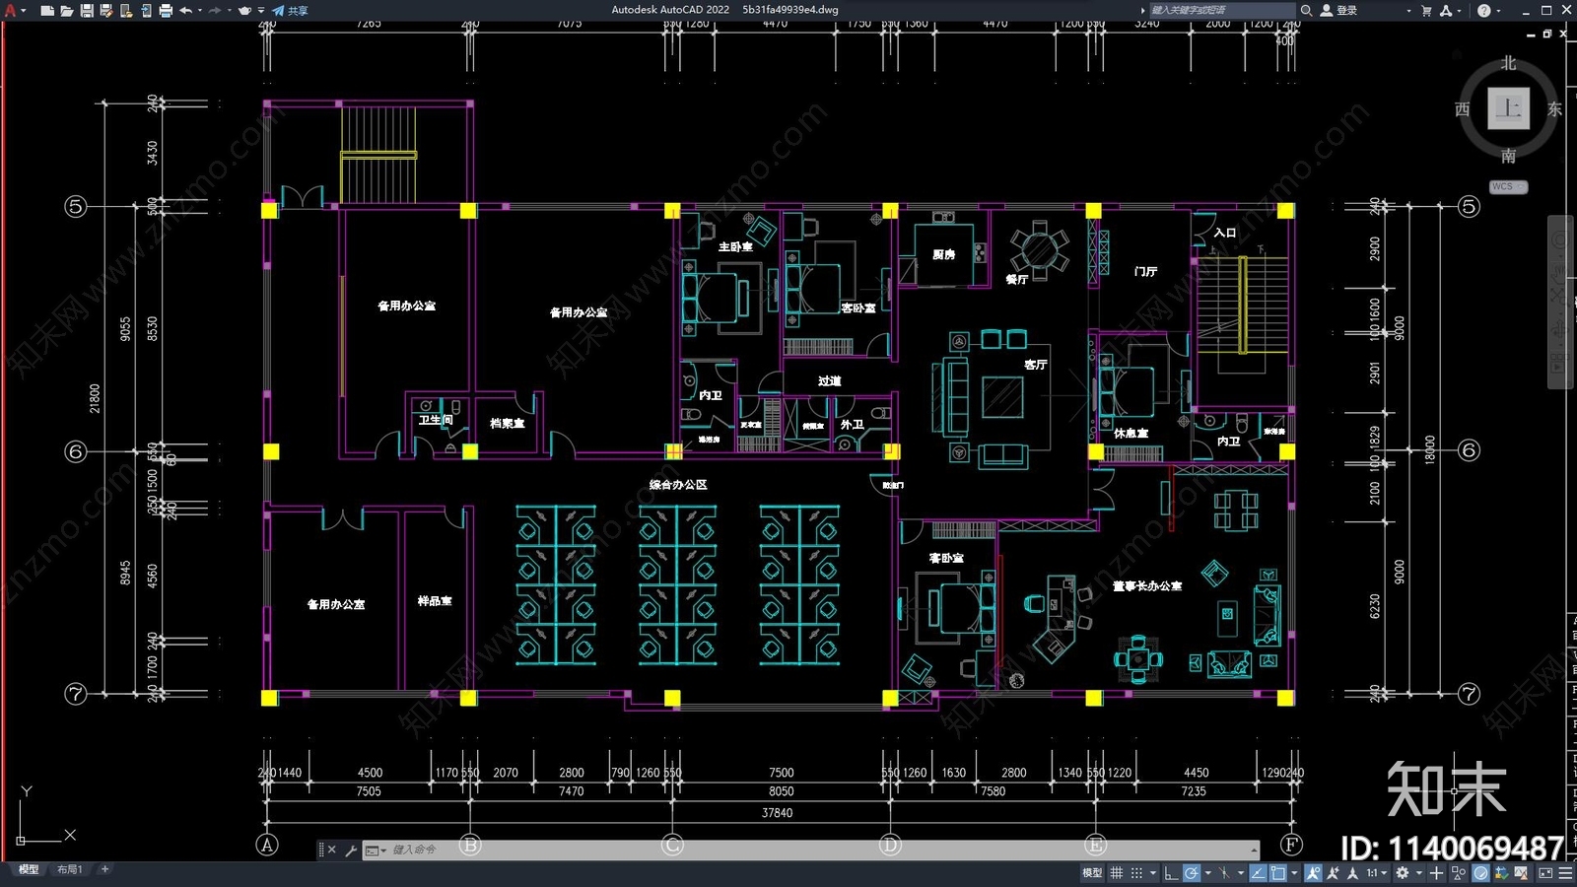The height and width of the screenshot is (887, 1577).
Task: Open the 1:1 annotation scale dropdown
Action: point(1376,873)
